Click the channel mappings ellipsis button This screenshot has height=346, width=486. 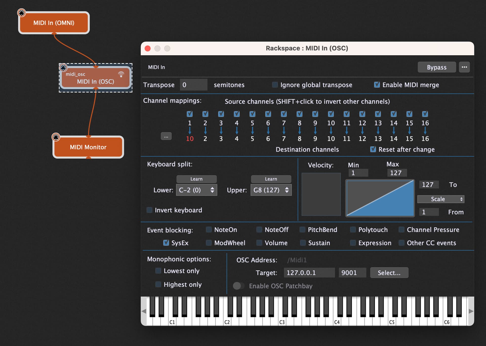(166, 136)
